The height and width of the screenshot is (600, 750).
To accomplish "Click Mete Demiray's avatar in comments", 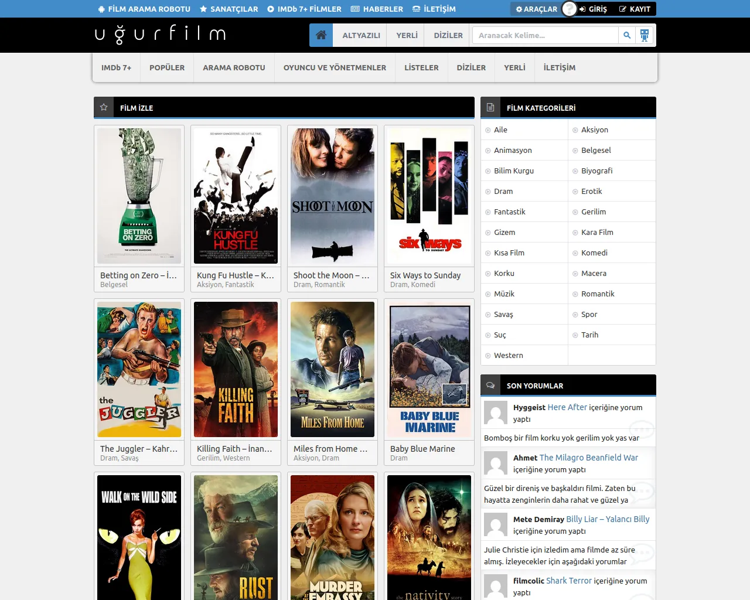I will 496,525.
